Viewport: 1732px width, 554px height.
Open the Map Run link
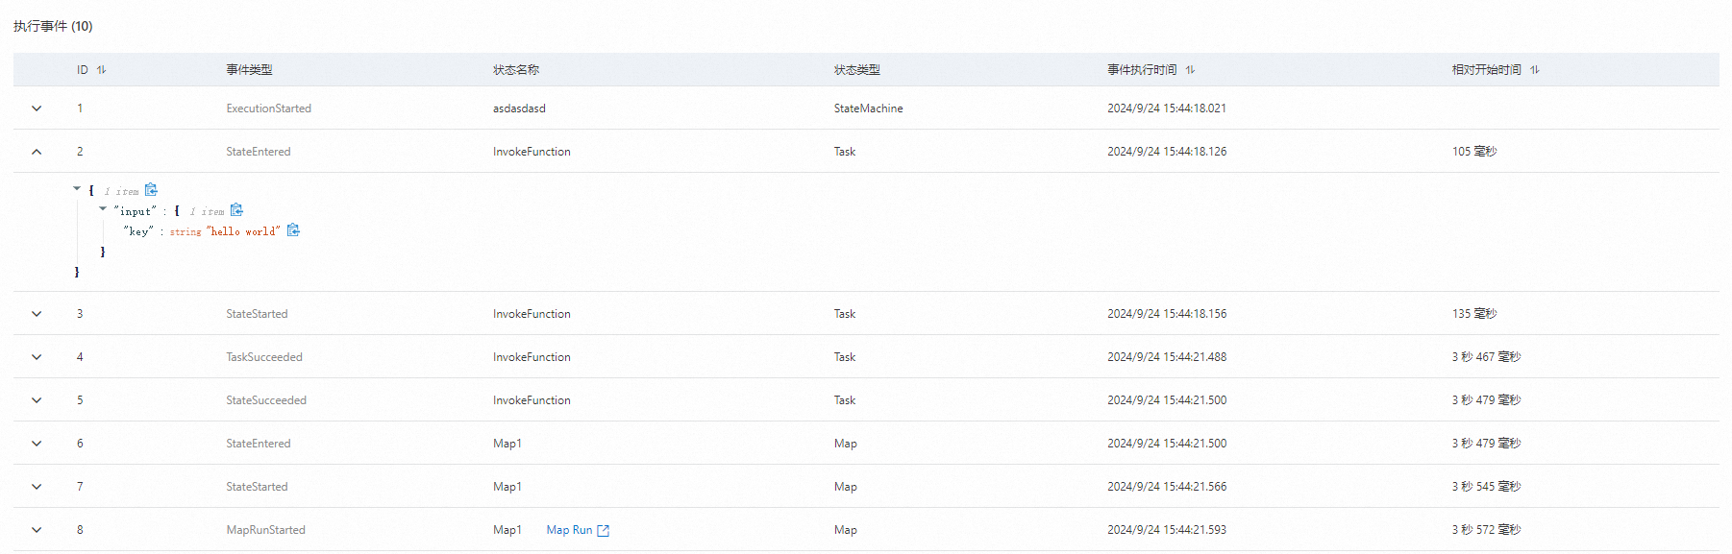tap(569, 530)
